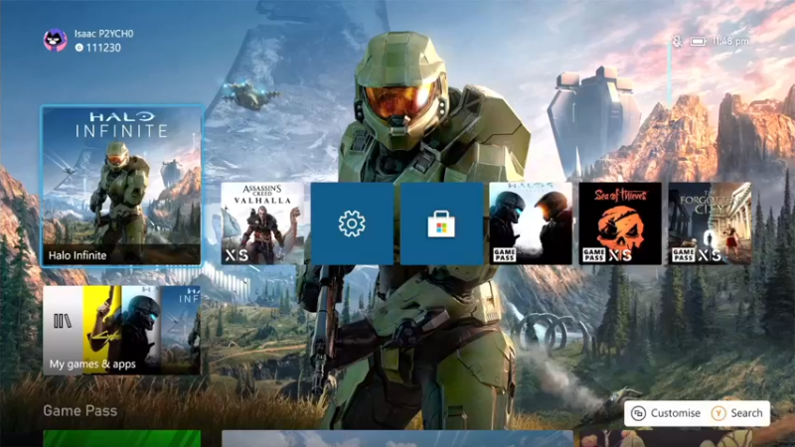795x447 pixels.
Task: Click the XS badge on Sea of Thieves
Action: point(619,255)
